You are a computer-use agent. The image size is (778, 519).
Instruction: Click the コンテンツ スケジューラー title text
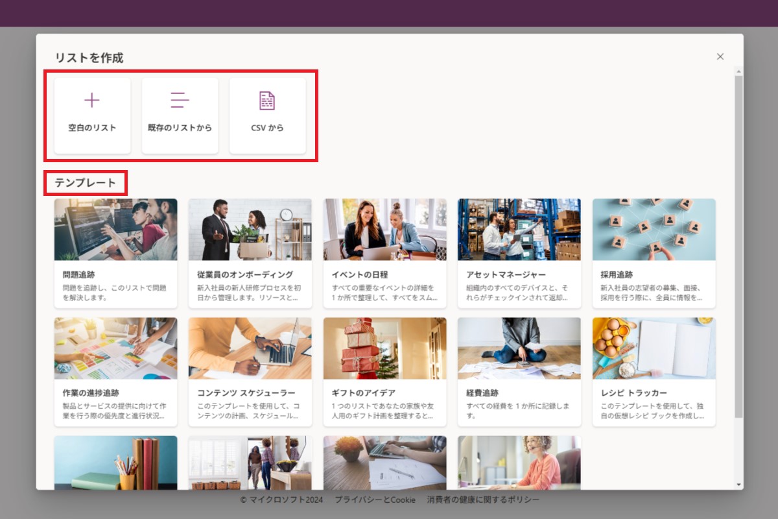(246, 393)
